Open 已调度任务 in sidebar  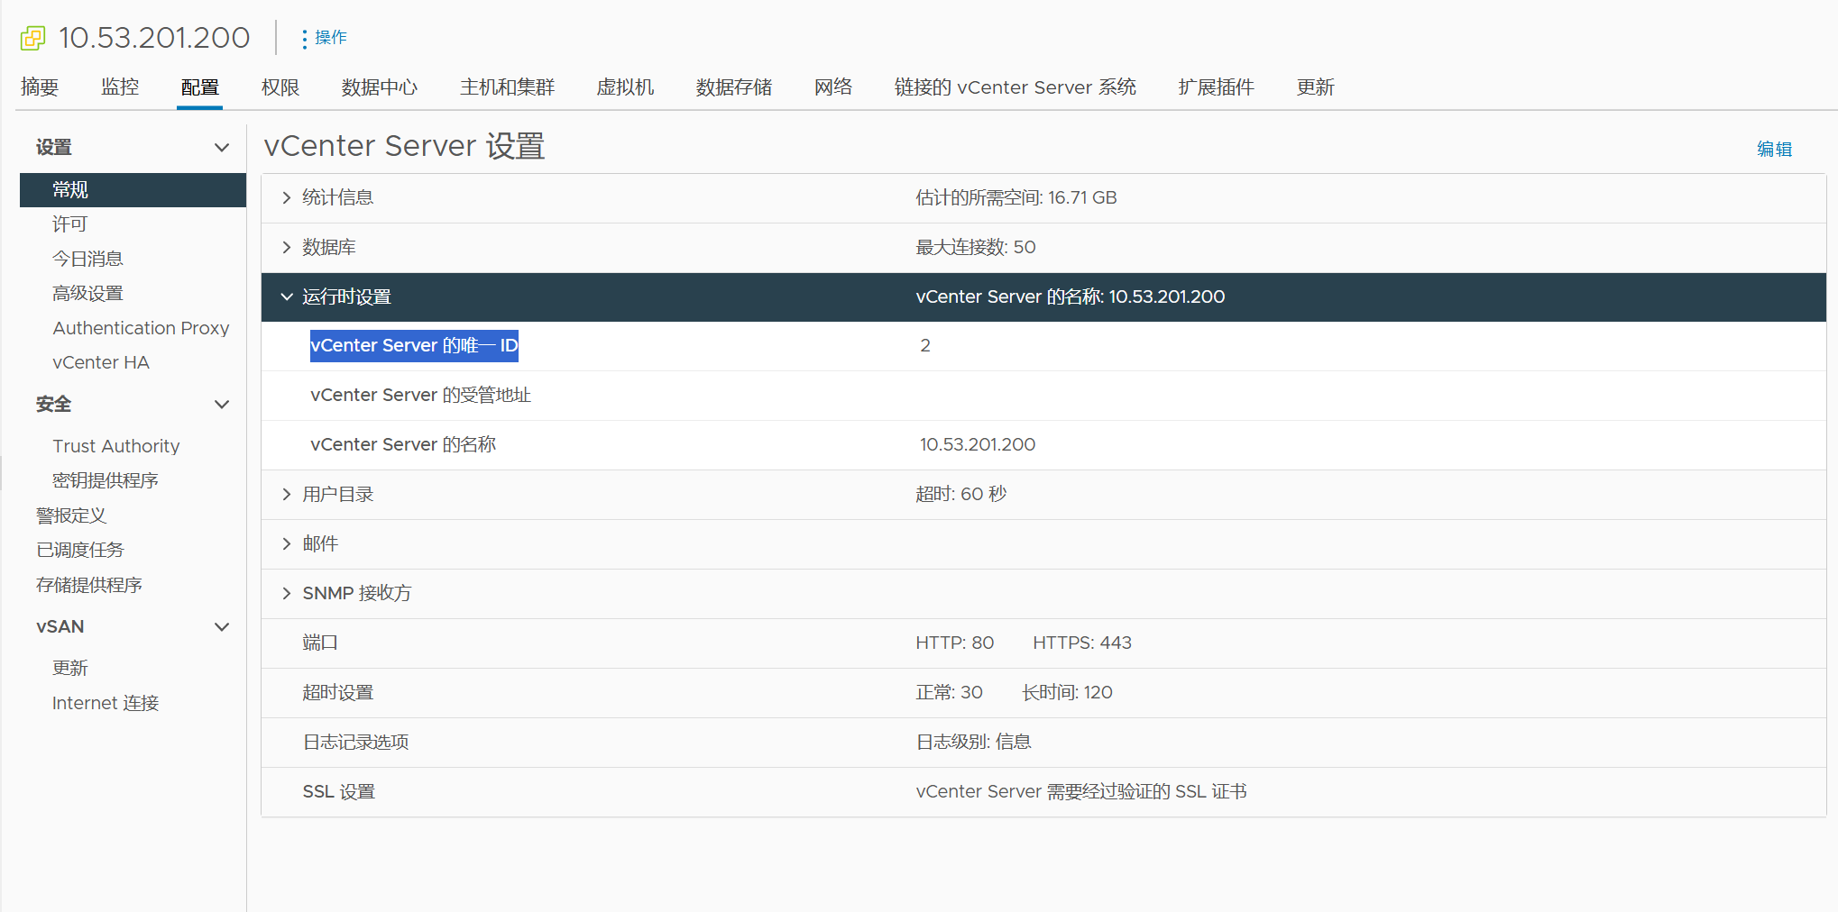coord(80,550)
